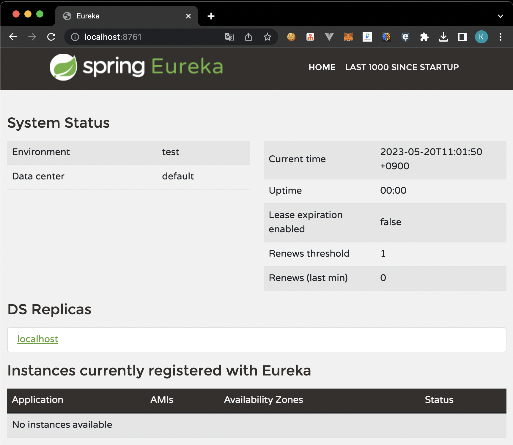Go back to the previous page
The width and height of the screenshot is (513, 445).
pyautogui.click(x=13, y=37)
